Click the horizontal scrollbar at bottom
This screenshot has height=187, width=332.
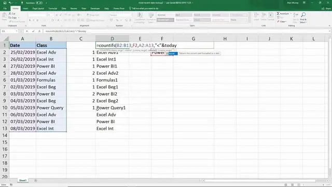tap(260, 181)
